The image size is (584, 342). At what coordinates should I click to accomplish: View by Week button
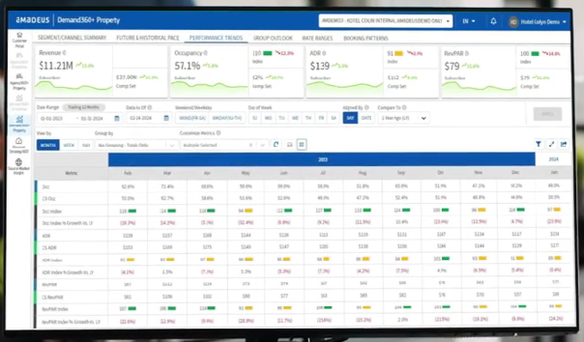69,145
